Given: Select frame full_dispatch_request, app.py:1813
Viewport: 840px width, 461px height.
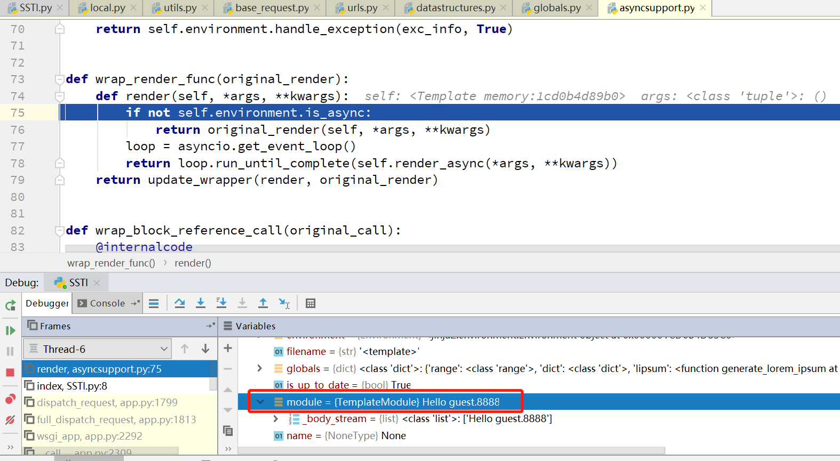Looking at the screenshot, I should [116, 419].
